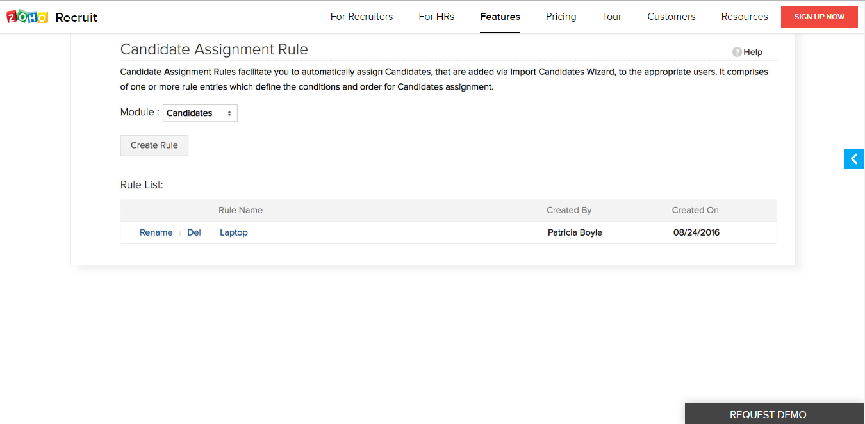Select the Features menu item
Screen dimensions: 865x424
500,17
